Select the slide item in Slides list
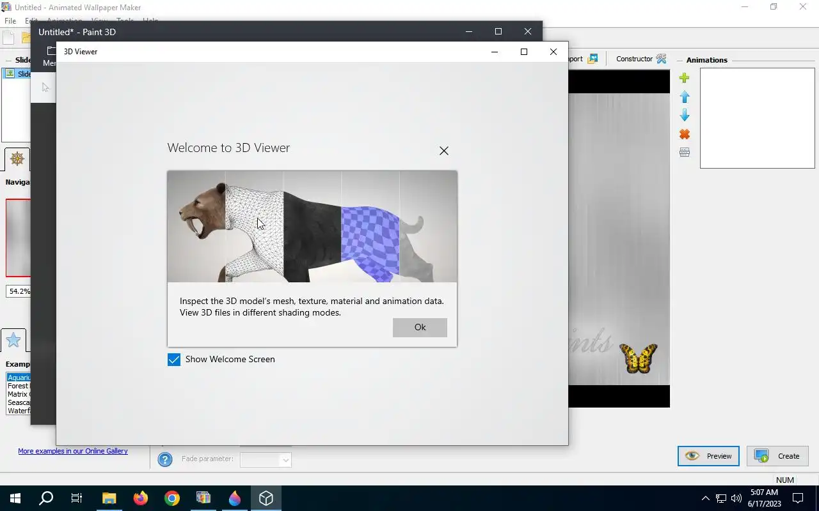Image resolution: width=819 pixels, height=511 pixels. (18, 73)
